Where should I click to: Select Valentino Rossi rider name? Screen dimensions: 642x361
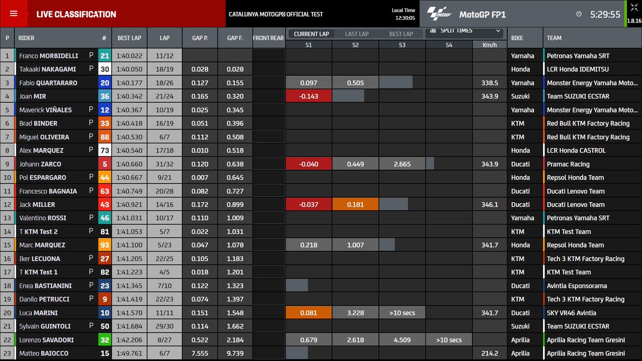(44, 218)
